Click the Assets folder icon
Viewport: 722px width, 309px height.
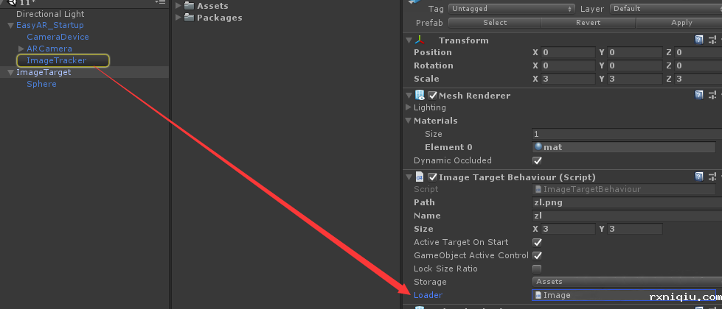(189, 6)
